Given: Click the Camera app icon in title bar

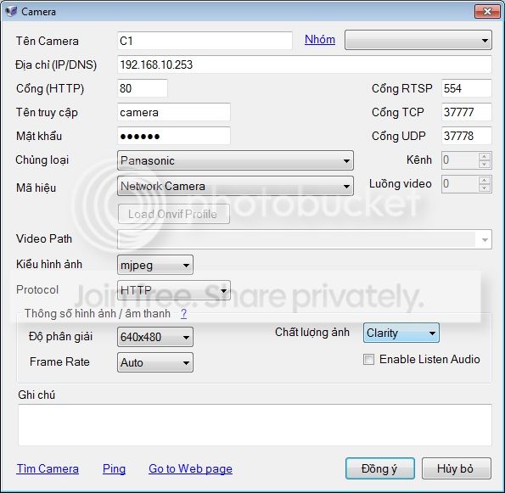Looking at the screenshot, I should [x=11, y=12].
